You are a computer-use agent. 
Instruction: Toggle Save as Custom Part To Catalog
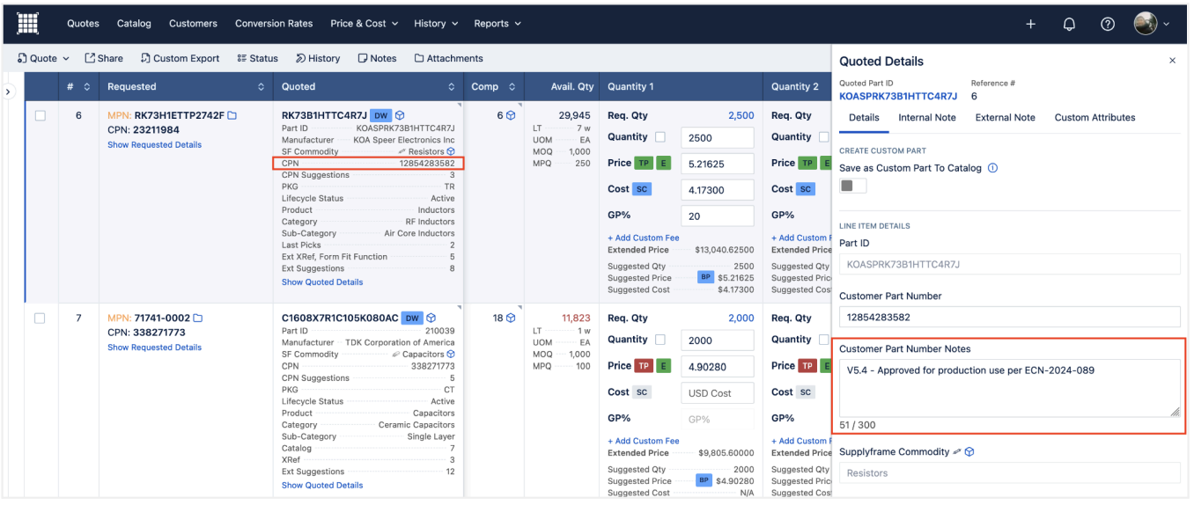(x=852, y=186)
